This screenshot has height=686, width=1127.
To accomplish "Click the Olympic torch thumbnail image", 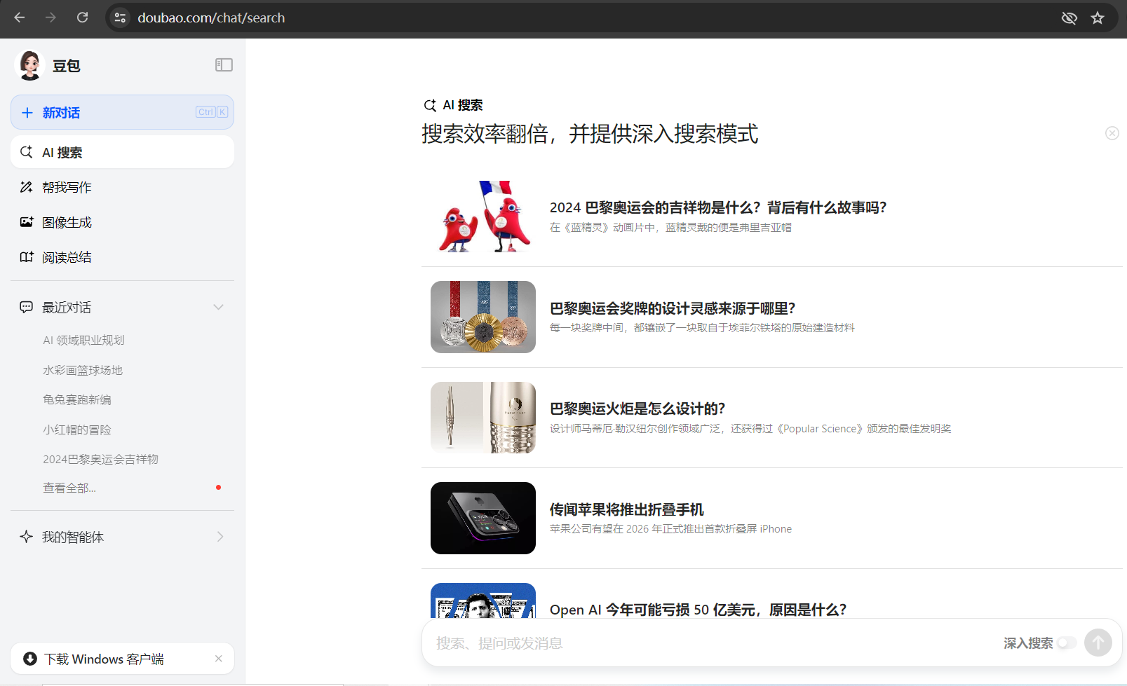I will click(x=483, y=418).
